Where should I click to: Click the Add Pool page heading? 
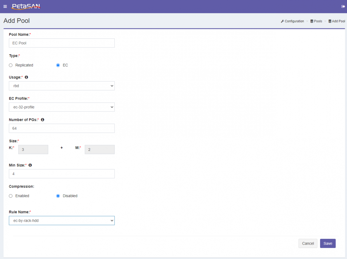coord(16,21)
